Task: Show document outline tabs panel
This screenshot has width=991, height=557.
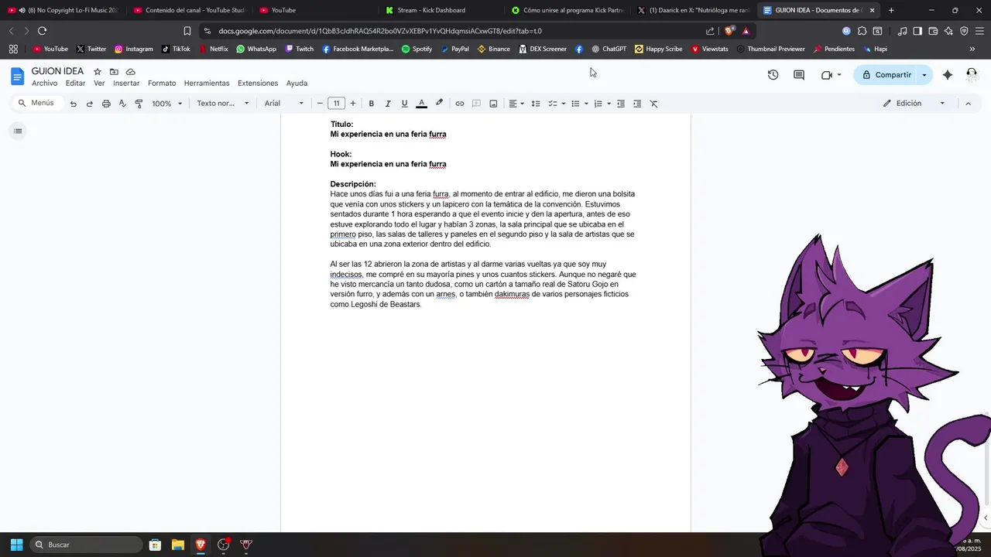Action: 18,131
